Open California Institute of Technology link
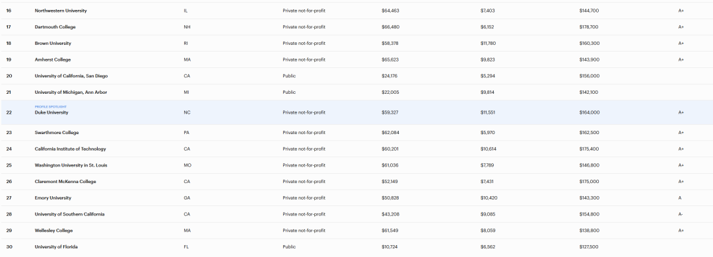The image size is (713, 257). [x=70, y=149]
